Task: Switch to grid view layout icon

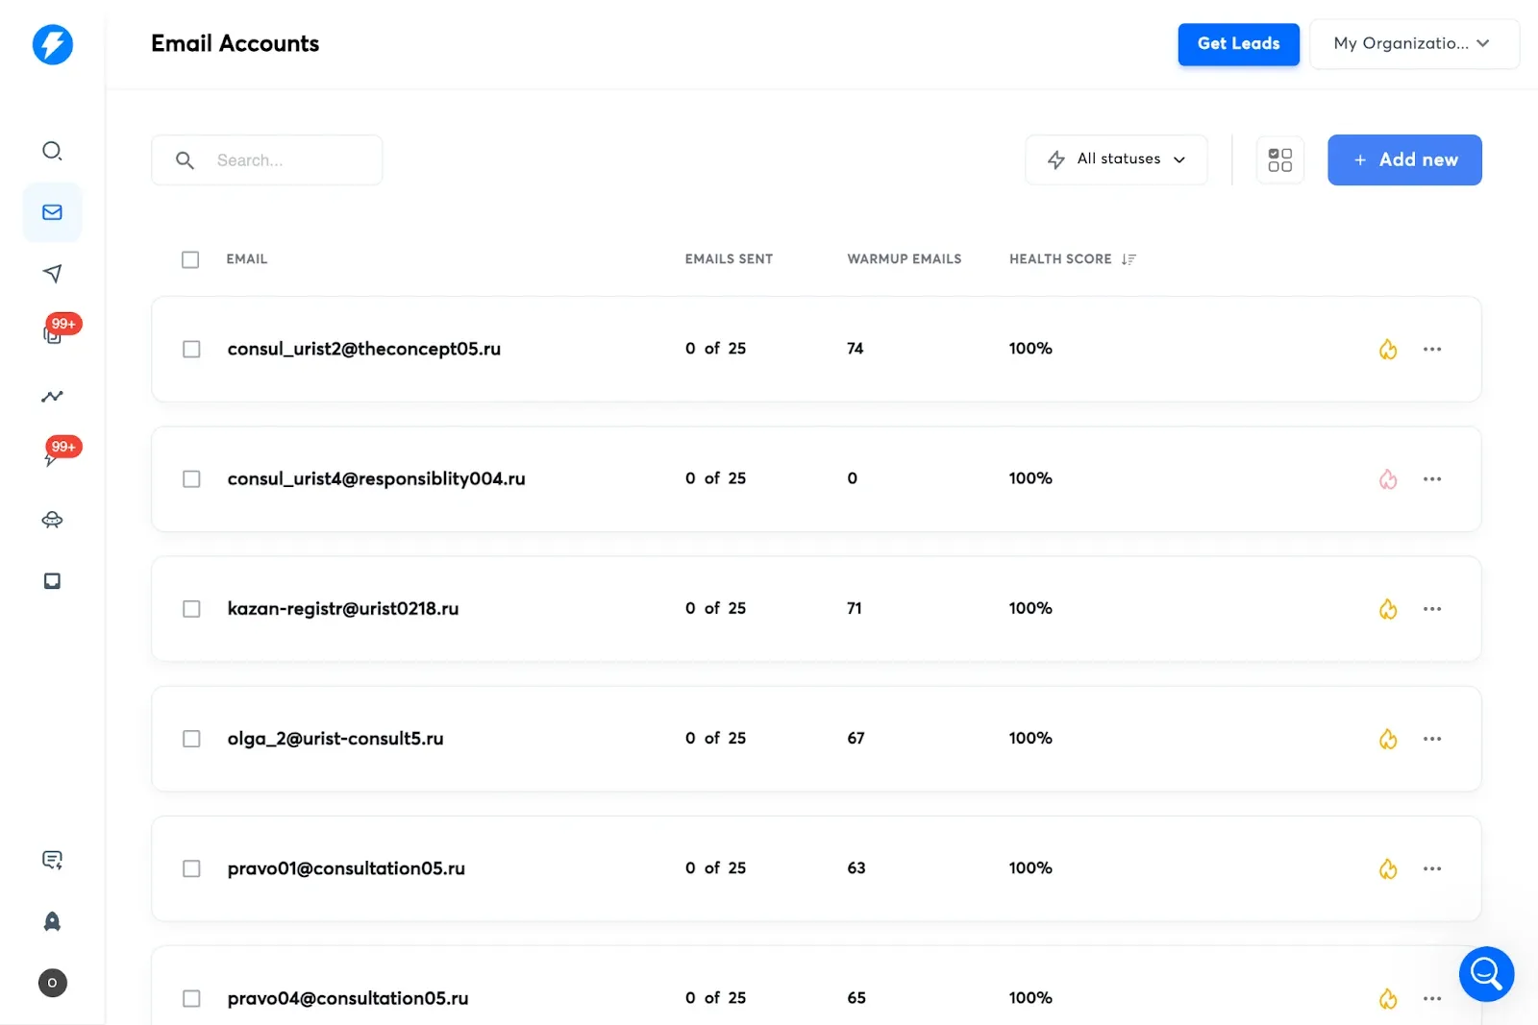Action: (x=1279, y=160)
